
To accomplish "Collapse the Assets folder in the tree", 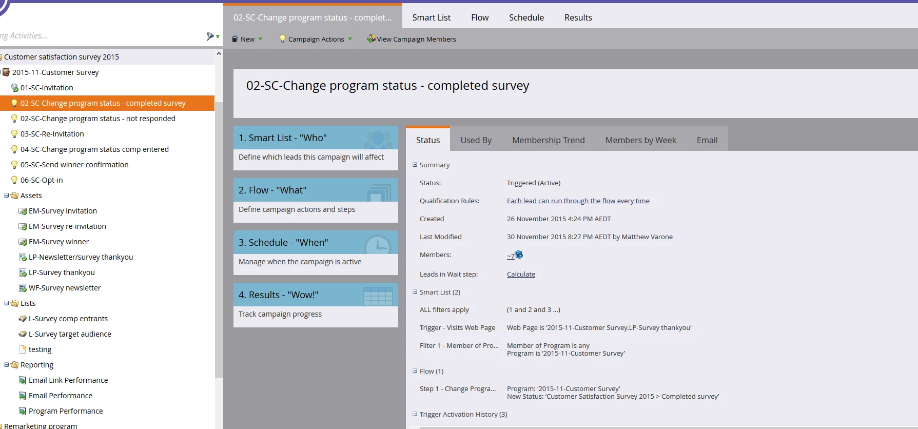I will click(7, 196).
